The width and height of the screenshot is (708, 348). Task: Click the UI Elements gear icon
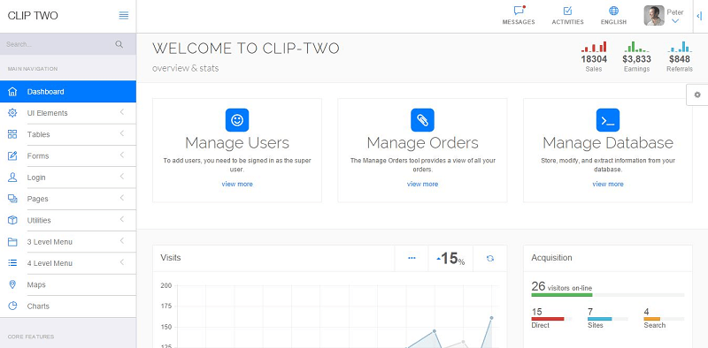point(12,113)
